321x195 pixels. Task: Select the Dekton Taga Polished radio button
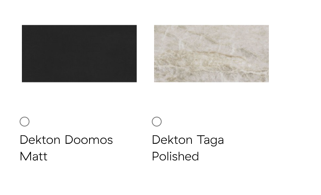pos(157,122)
